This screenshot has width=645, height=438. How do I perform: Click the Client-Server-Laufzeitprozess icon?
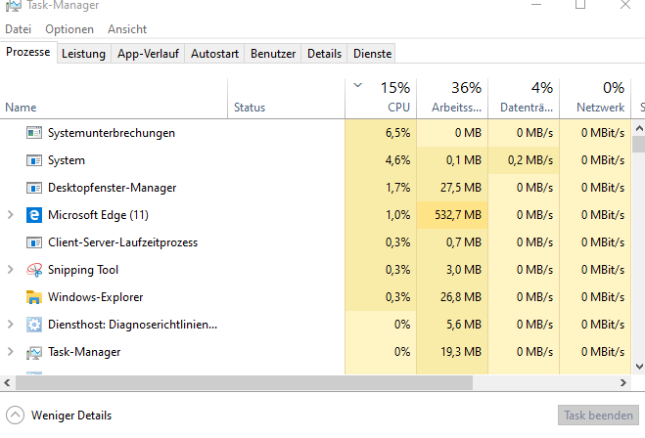pos(34,242)
